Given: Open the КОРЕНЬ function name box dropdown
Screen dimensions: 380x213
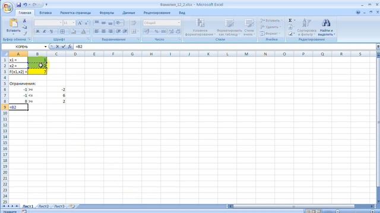Looking at the screenshot, I should [45, 47].
